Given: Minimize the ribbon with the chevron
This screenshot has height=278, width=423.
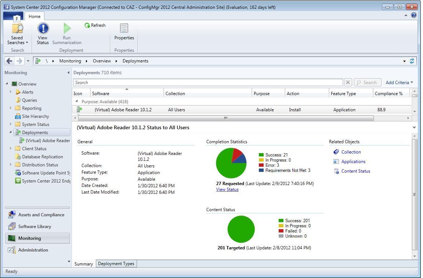Looking at the screenshot, I should tap(406, 15).
